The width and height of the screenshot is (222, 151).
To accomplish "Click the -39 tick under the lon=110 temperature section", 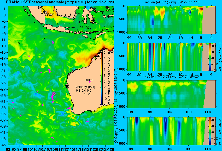I will pyautogui.click(x=139, y=38).
